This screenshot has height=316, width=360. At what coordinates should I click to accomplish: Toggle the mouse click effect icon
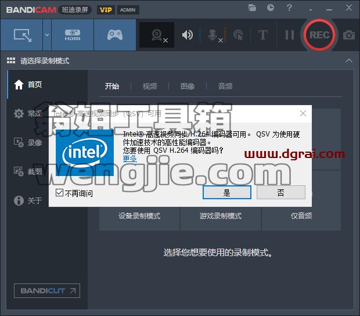tap(238, 35)
